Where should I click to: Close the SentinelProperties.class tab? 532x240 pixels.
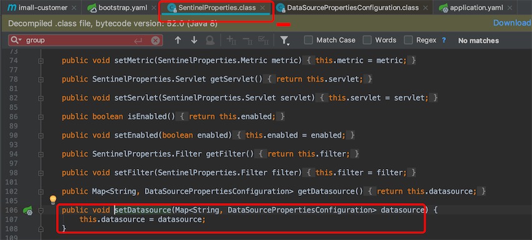coord(262,7)
